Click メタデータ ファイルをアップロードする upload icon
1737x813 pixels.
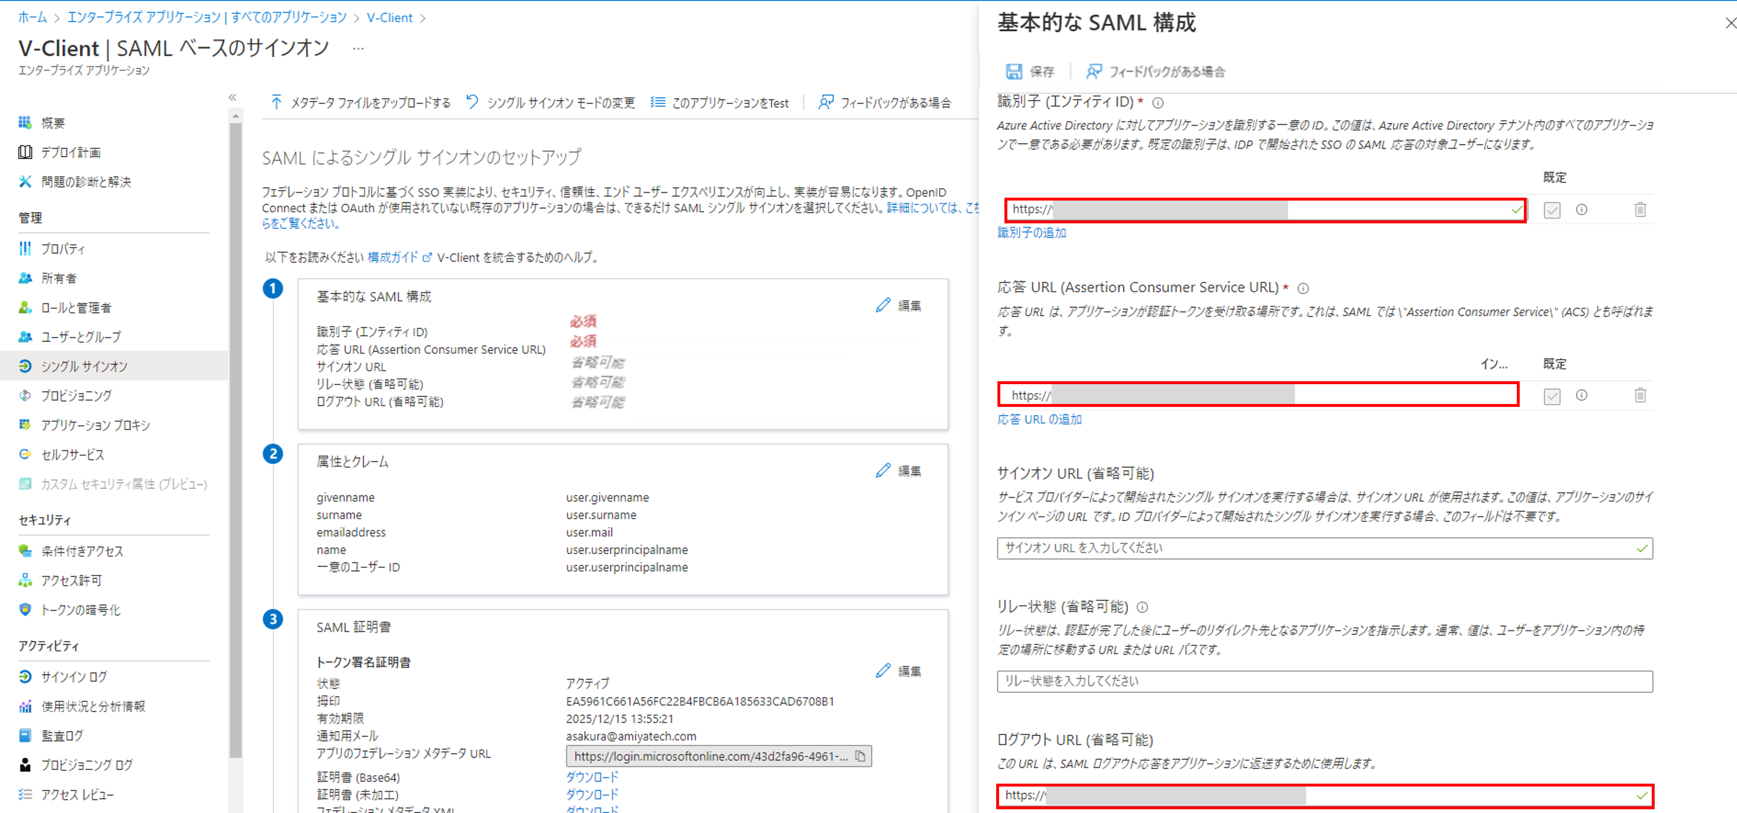click(276, 103)
